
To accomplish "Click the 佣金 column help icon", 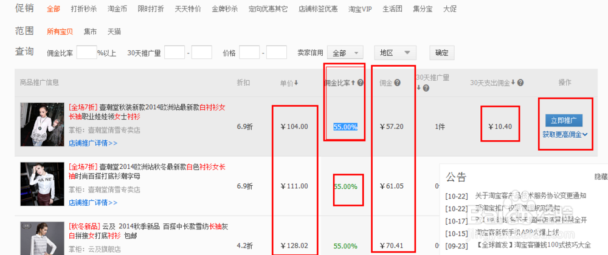I will pyautogui.click(x=397, y=83).
